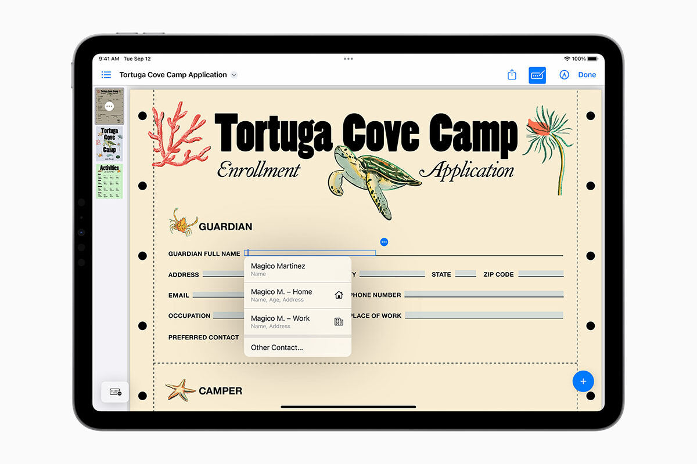The width and height of the screenshot is (697, 464).
Task: Choose Magico M. – Work contact entry
Action: 297,321
